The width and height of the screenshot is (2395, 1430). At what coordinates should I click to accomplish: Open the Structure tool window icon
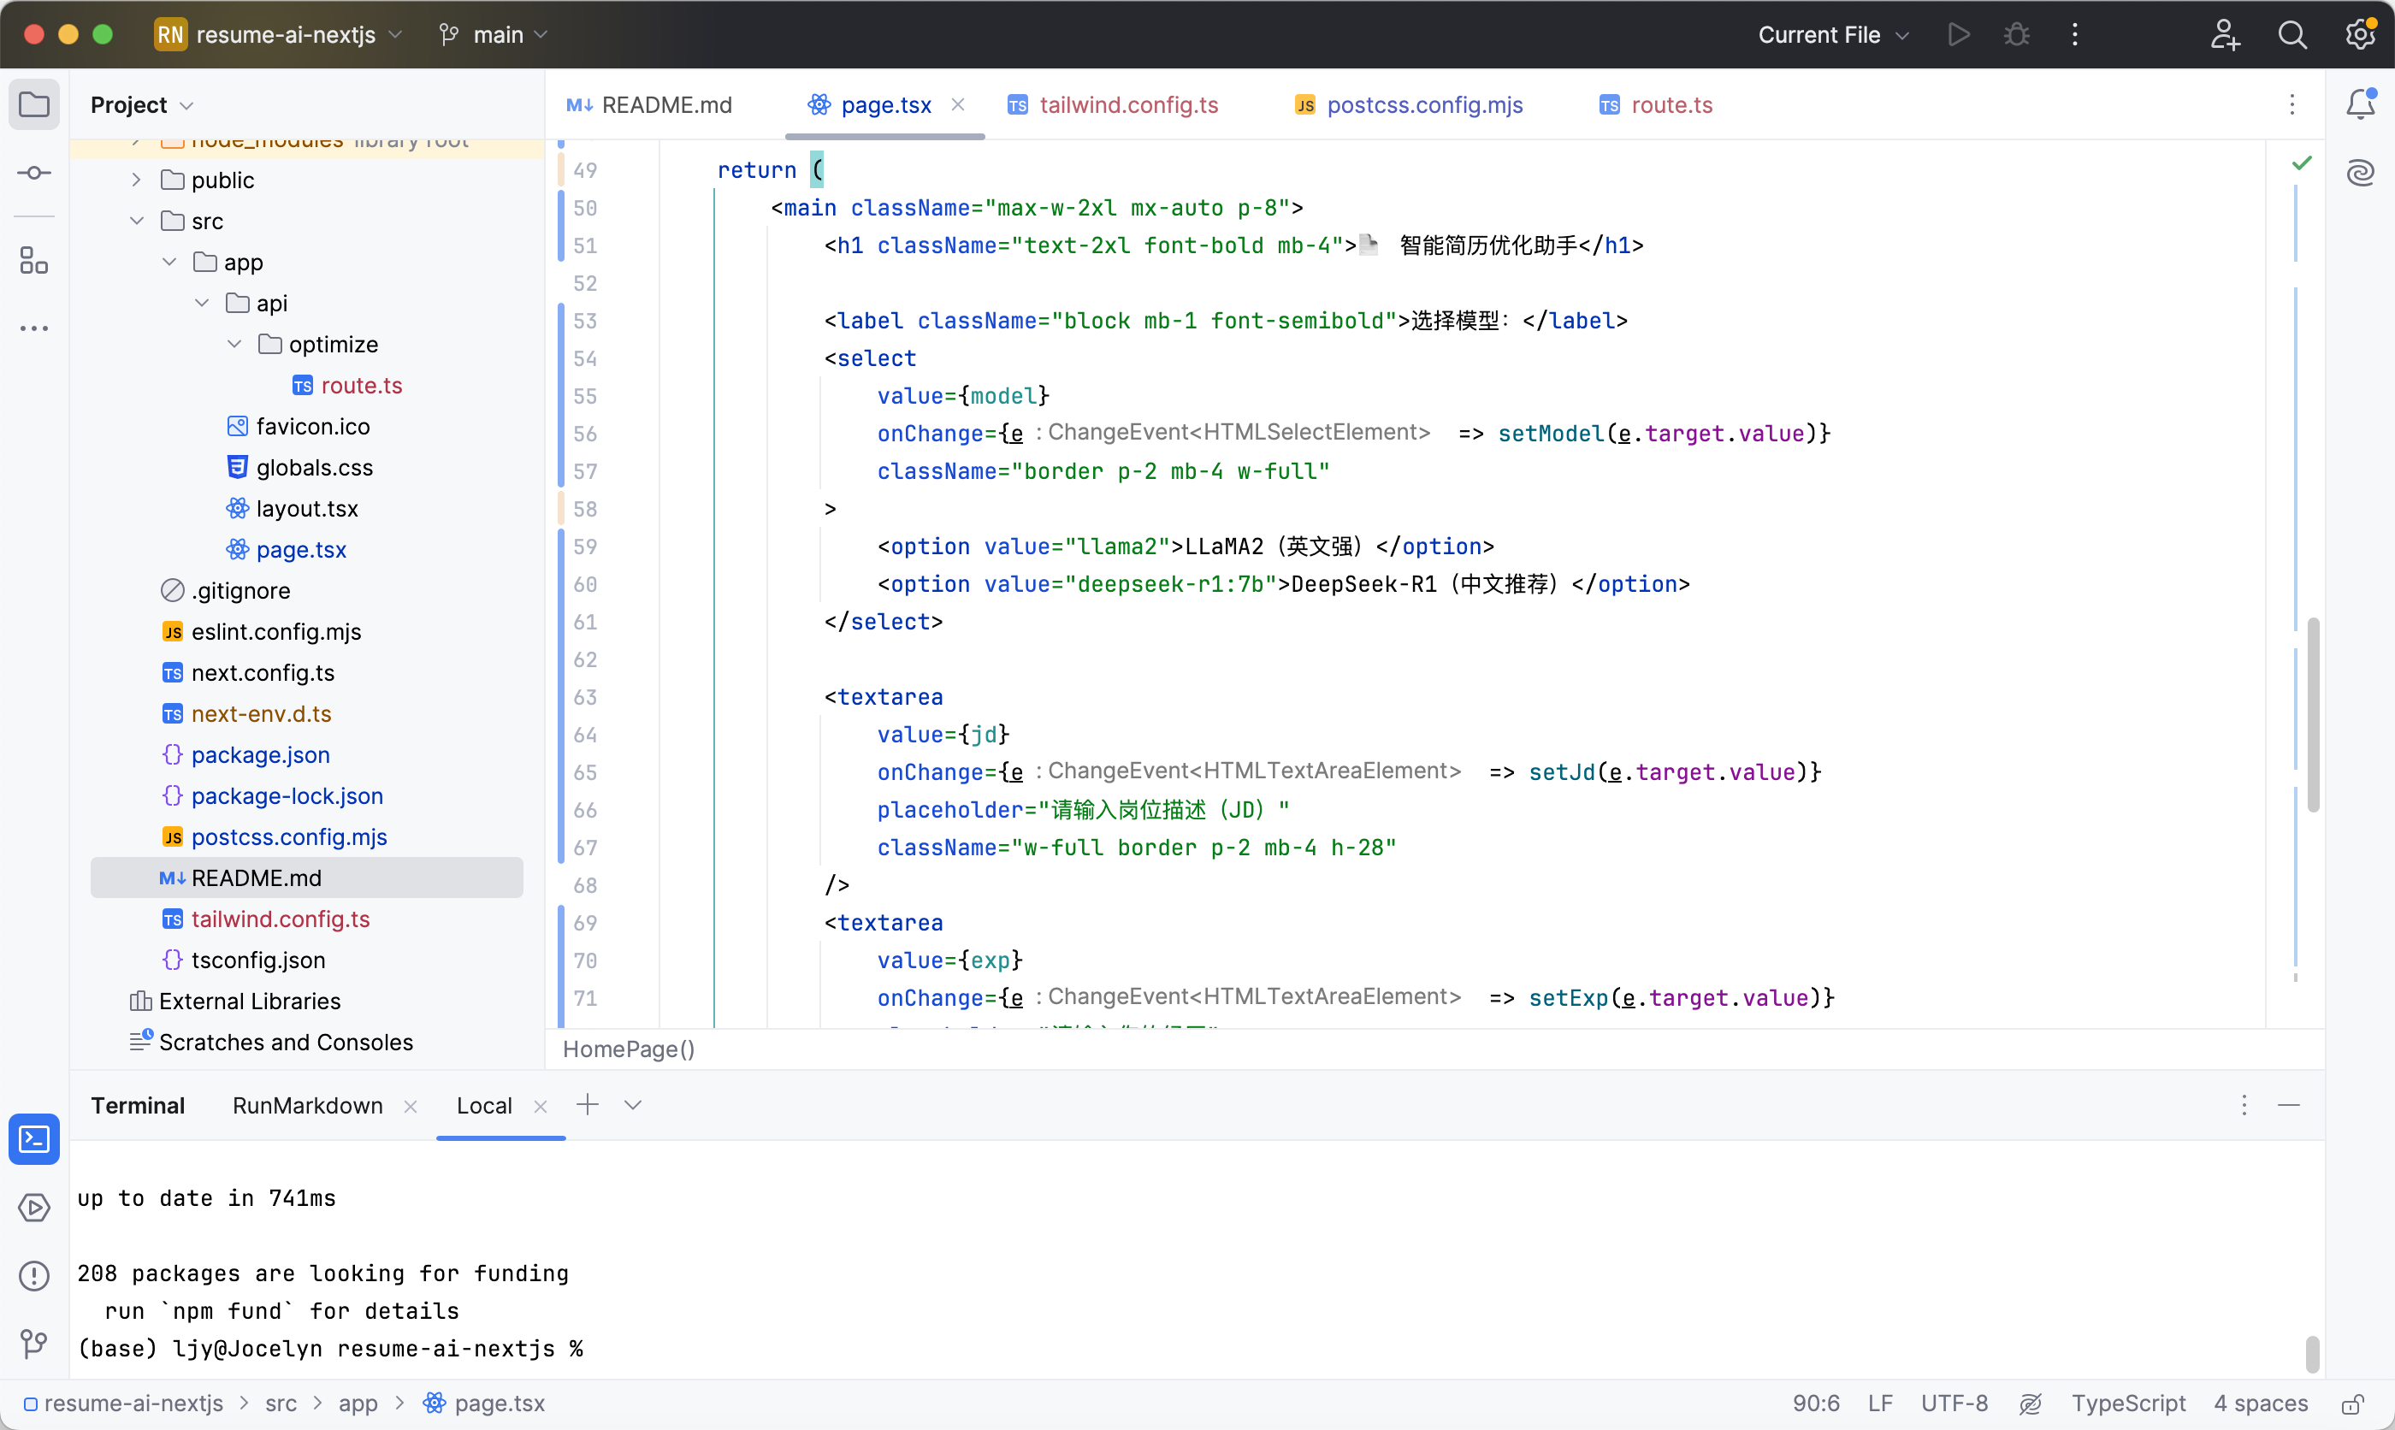pos(35,260)
